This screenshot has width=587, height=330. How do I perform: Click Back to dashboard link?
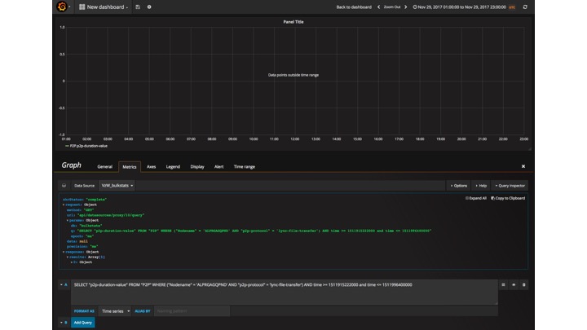click(354, 7)
